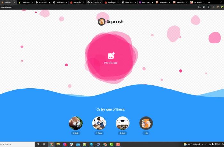The height and width of the screenshot is (147, 224).
Task: Click the Windows taskbar search box
Action: [16, 144]
